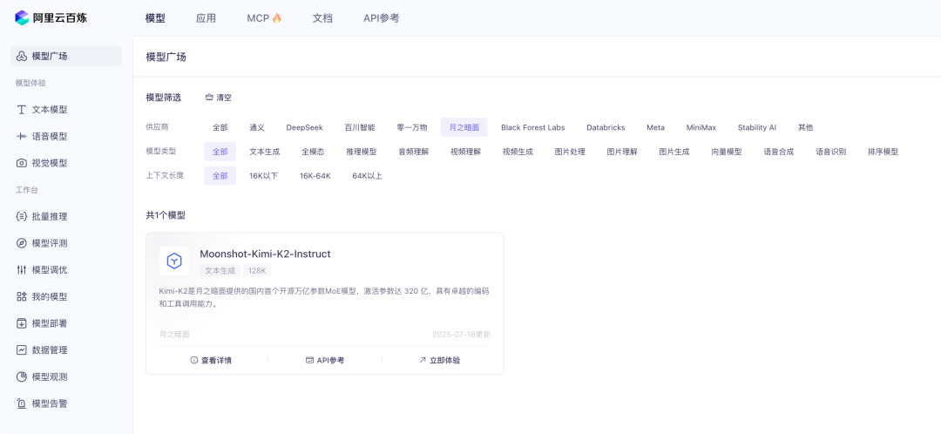Screen dimensions: 941x434
Task: Click the 模型部署 download box icon
Action: pos(22,323)
